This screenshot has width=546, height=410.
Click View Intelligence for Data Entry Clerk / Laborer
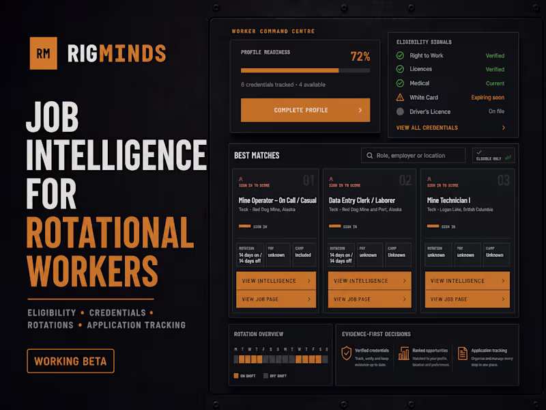[x=369, y=281]
